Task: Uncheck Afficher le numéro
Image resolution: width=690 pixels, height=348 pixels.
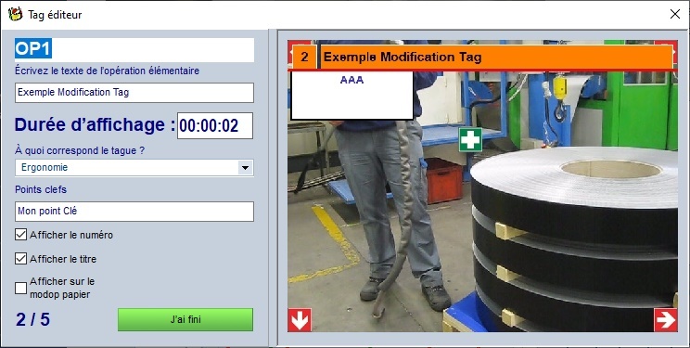Action: coord(20,235)
